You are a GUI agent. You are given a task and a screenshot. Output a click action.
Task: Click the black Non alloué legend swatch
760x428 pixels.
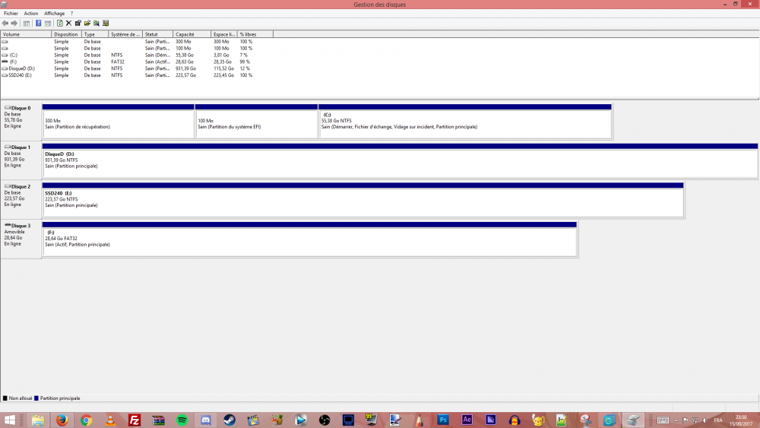(5, 398)
